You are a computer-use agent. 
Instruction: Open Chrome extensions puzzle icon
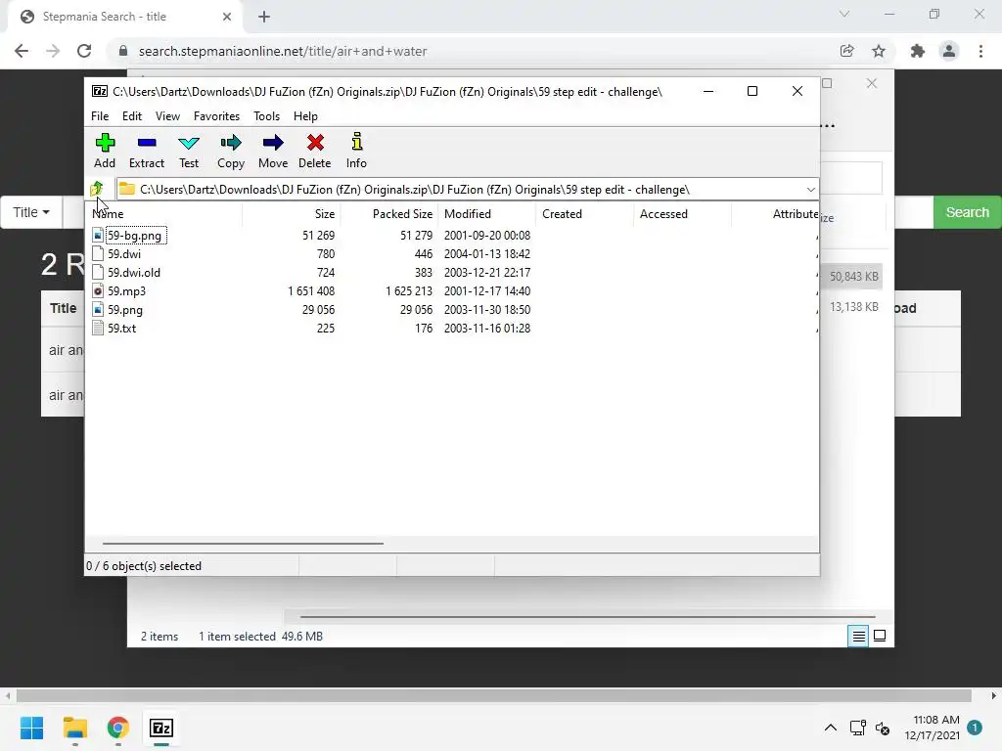[x=918, y=51]
